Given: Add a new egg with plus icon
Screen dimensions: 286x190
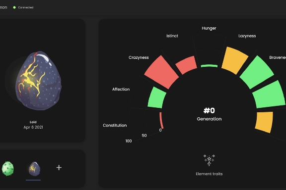Looking at the screenshot, I should point(59,167).
